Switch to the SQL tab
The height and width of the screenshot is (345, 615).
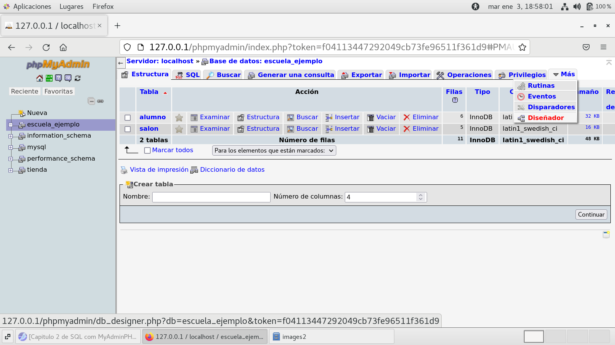point(188,75)
